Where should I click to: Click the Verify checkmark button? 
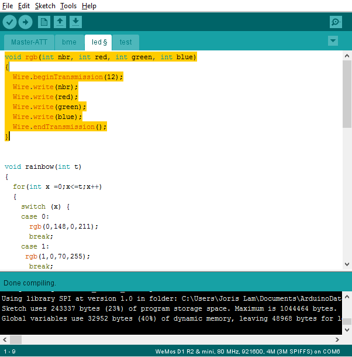pos(9,22)
